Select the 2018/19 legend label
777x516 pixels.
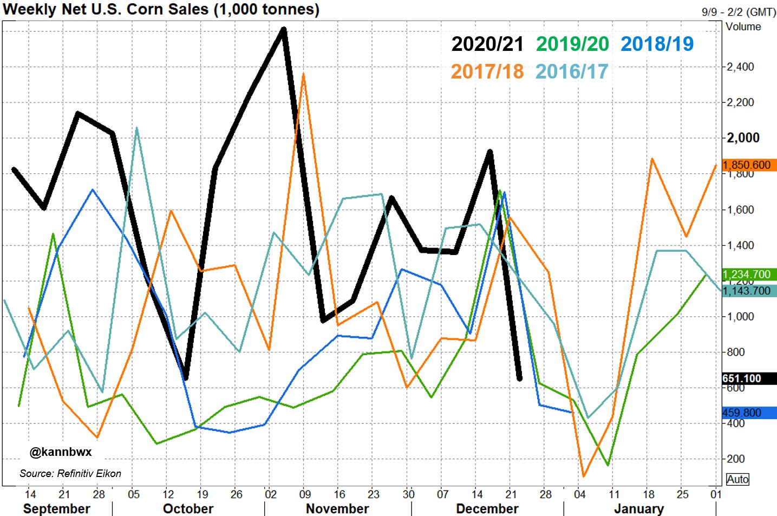(657, 44)
